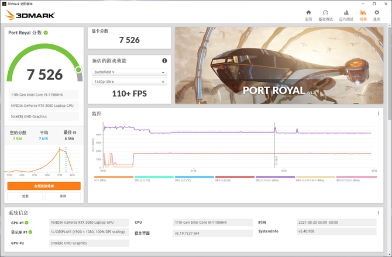Click the best score value 8 390
Image resolution: width=392 pixels, height=257 pixels.
[x=69, y=139]
